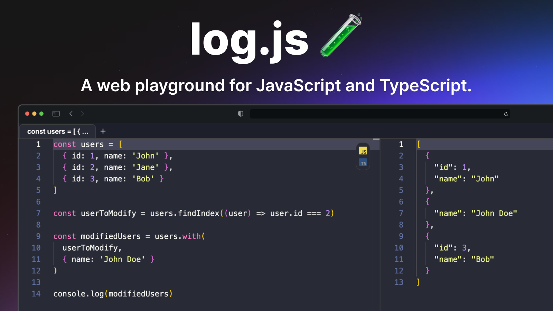This screenshot has height=311, width=553.
Task: Reload the page with refresh icon
Action: point(506,114)
